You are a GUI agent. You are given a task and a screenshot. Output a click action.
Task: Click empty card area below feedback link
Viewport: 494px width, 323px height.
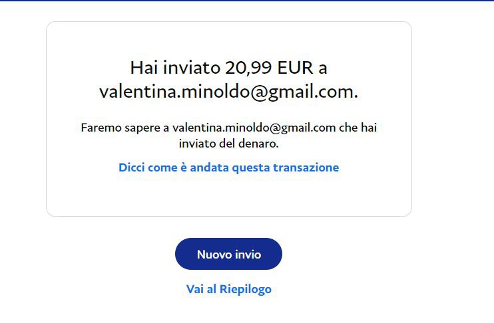(x=229, y=195)
